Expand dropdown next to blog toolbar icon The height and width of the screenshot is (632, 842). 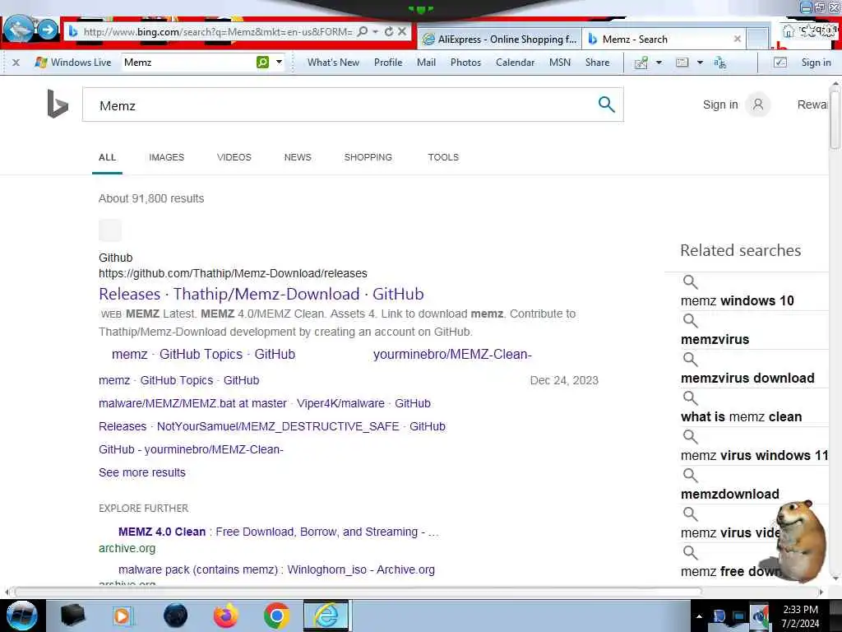(x=659, y=63)
